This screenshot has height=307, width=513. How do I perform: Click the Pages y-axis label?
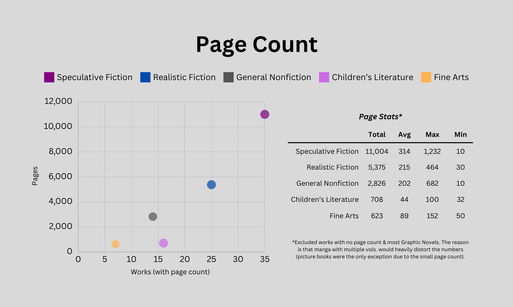click(35, 176)
